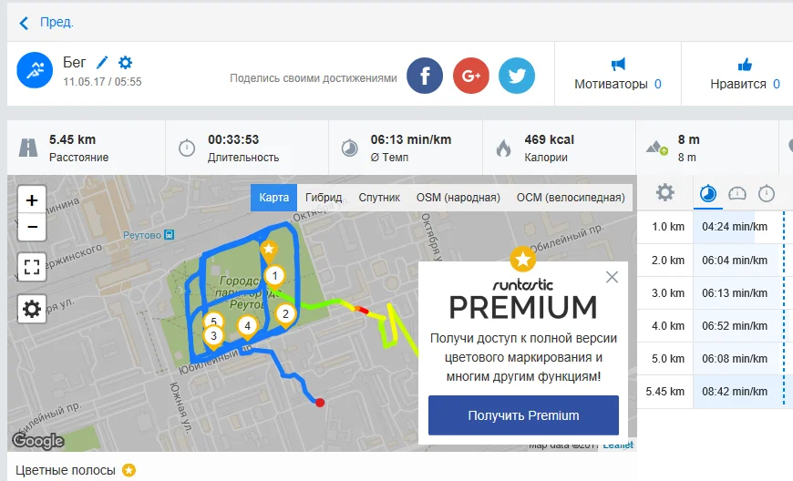The width and height of the screenshot is (793, 481).
Task: Close the Runtastic Premium popup
Action: [612, 277]
